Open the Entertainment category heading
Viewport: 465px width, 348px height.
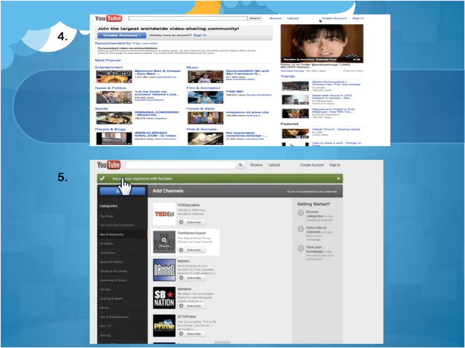109,68
